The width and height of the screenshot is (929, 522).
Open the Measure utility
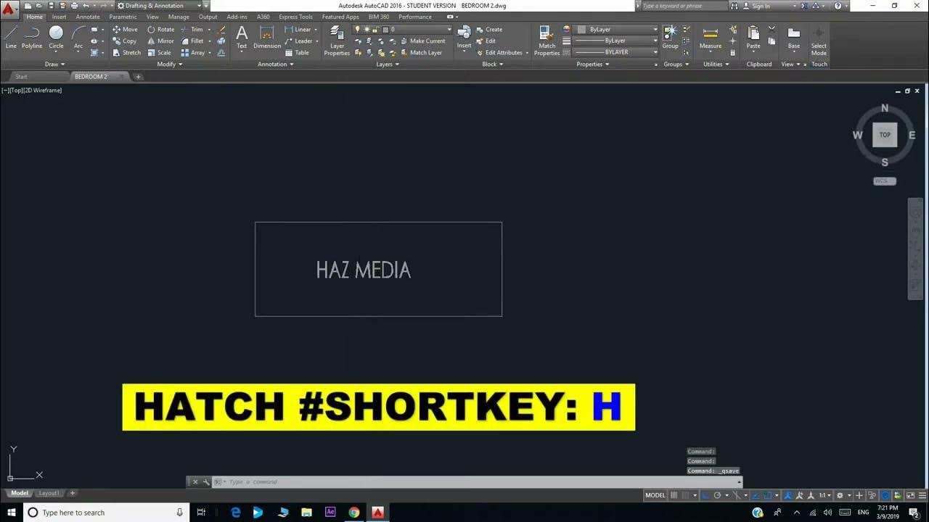pos(711,37)
